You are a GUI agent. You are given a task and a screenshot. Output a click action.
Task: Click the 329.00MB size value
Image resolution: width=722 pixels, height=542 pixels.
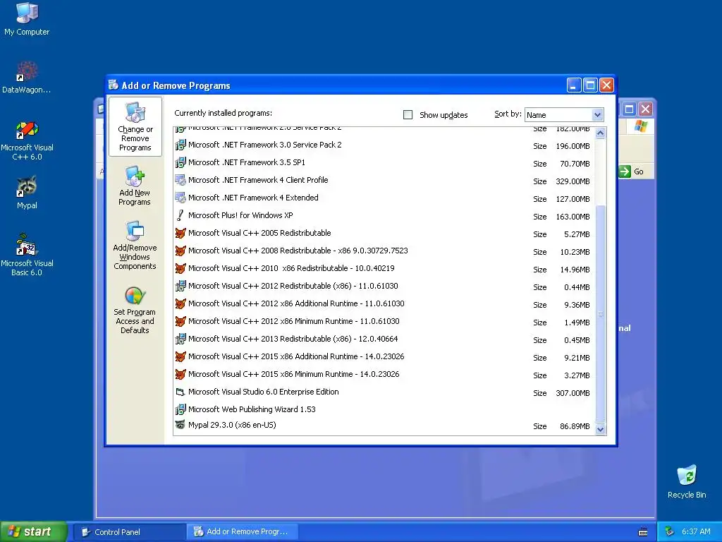(x=573, y=181)
